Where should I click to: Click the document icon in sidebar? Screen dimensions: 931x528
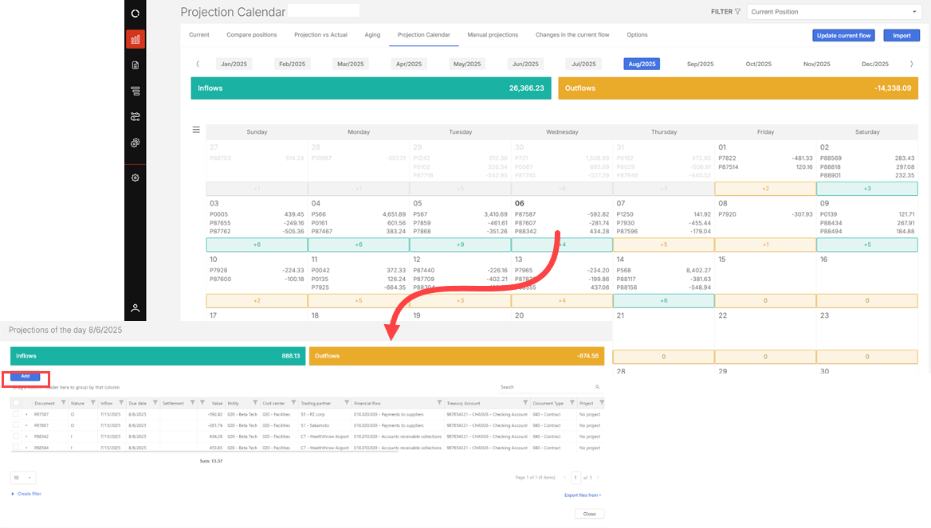pos(135,65)
